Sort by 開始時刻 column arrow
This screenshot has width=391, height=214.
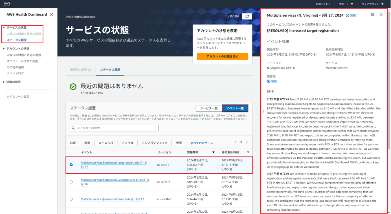(x=213, y=152)
